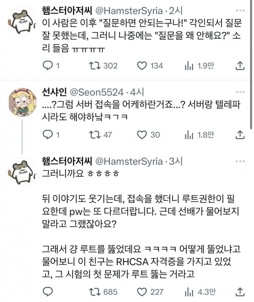Reply to 선샤인's tweet
The width and height of the screenshot is (254, 302).
(x=47, y=135)
